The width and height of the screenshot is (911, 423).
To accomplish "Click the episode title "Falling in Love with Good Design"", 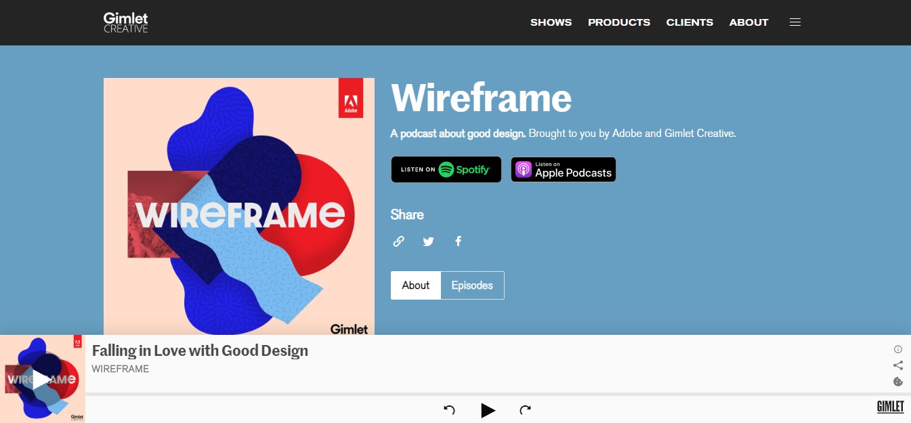I will [200, 350].
